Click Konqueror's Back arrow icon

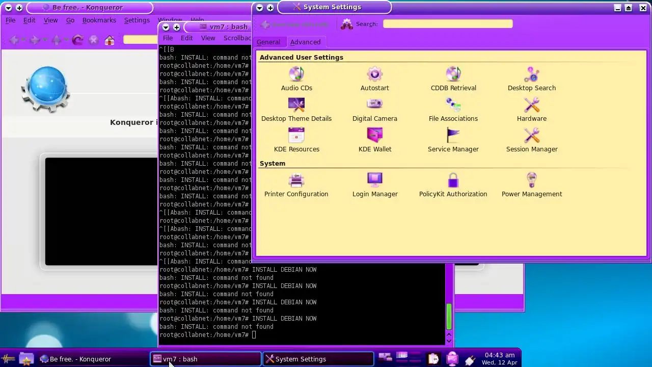tap(14, 40)
